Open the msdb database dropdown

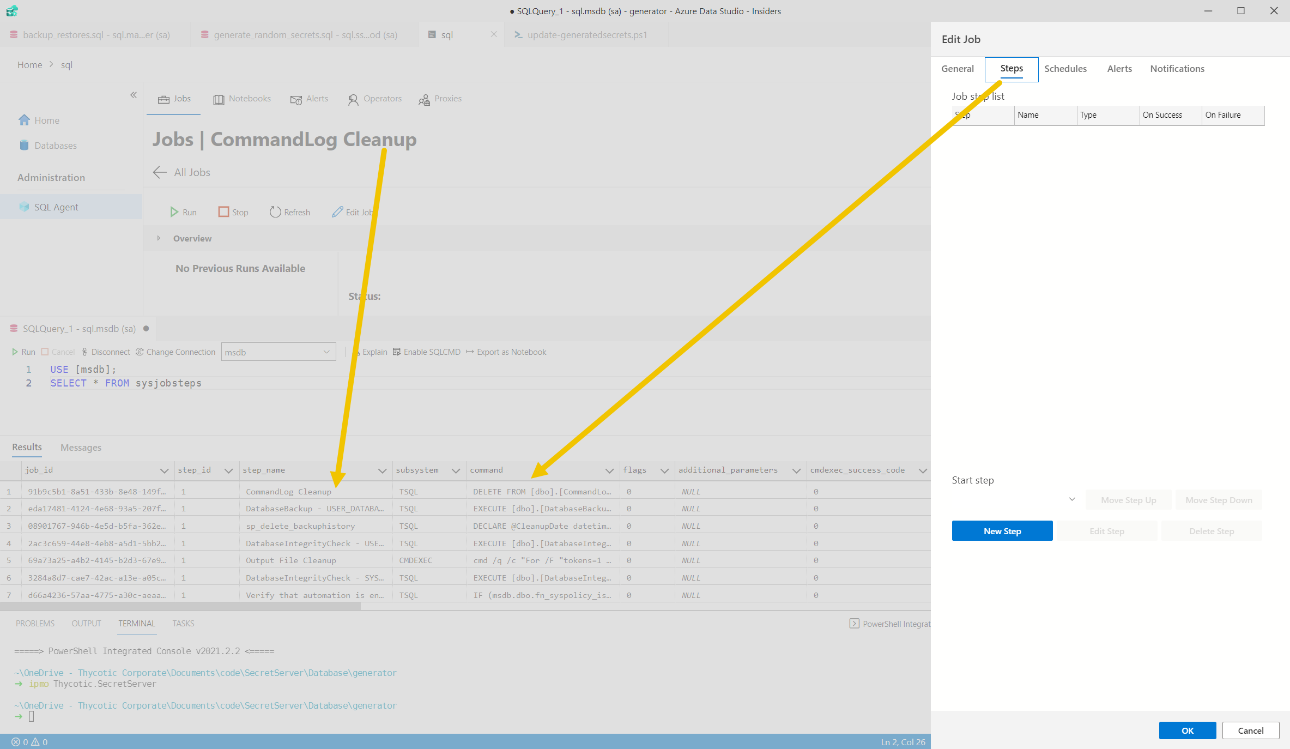pyautogui.click(x=278, y=352)
